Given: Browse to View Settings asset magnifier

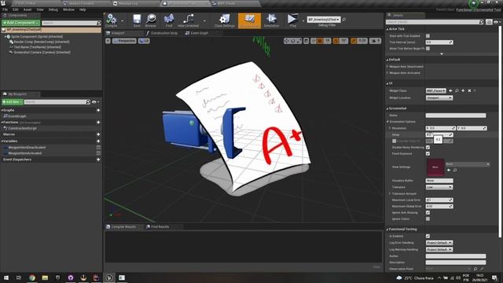Looking at the screenshot, I should [455, 170].
